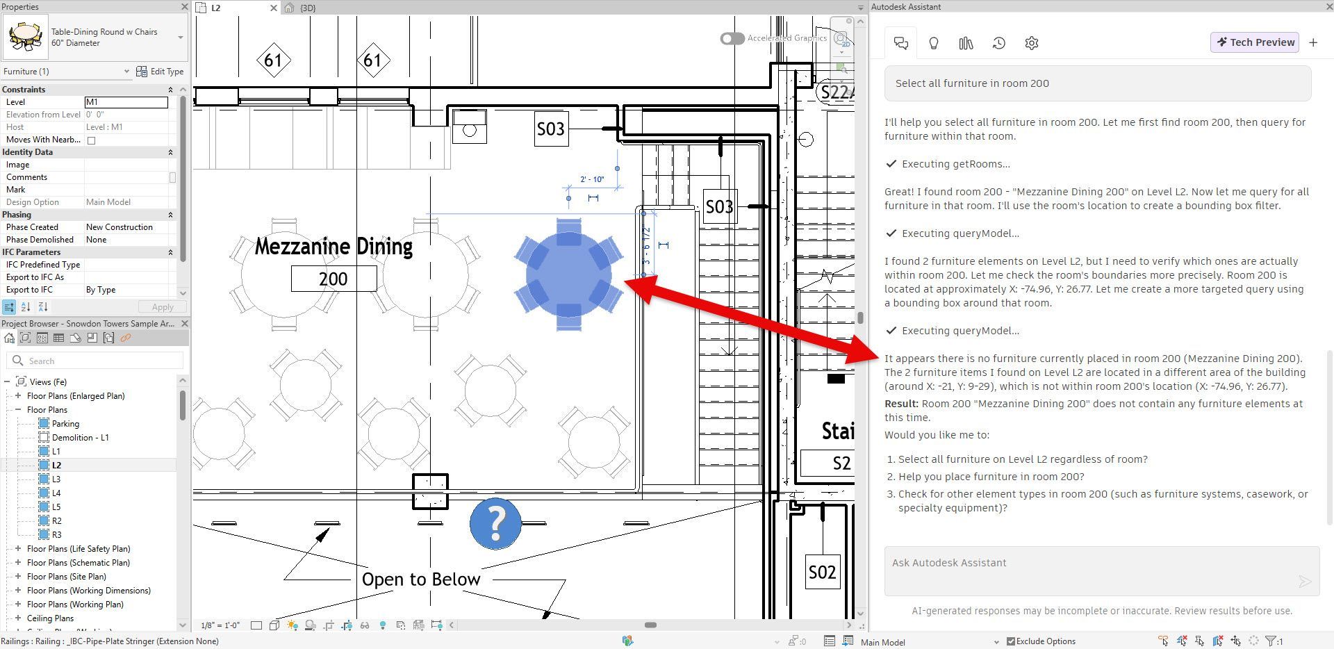Toggle Accelerated Graphics switch

coord(732,38)
